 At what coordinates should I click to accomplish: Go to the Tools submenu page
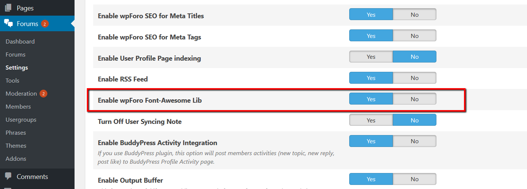[x=12, y=81]
